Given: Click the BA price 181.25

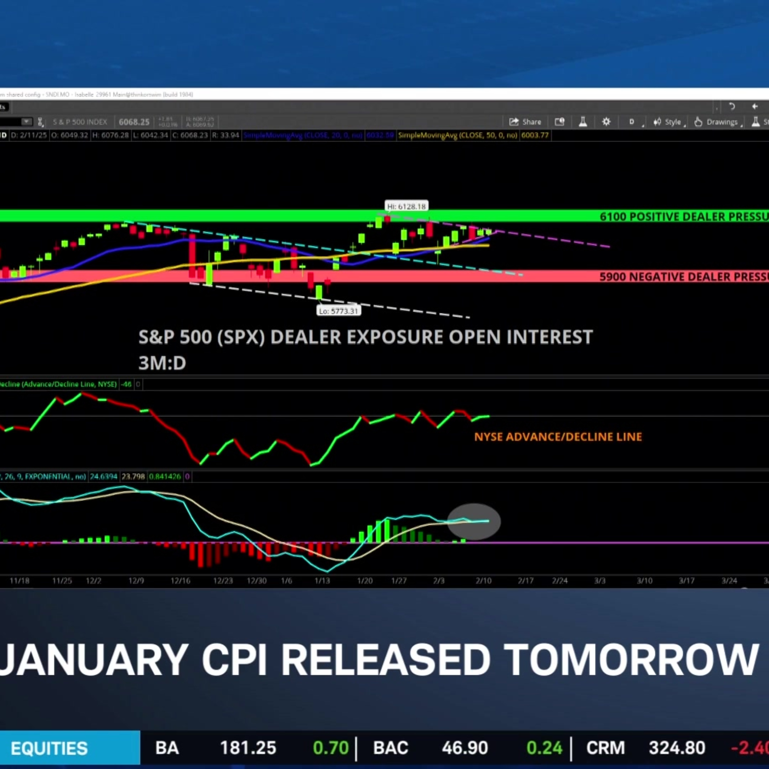Looking at the screenshot, I should coord(248,748).
